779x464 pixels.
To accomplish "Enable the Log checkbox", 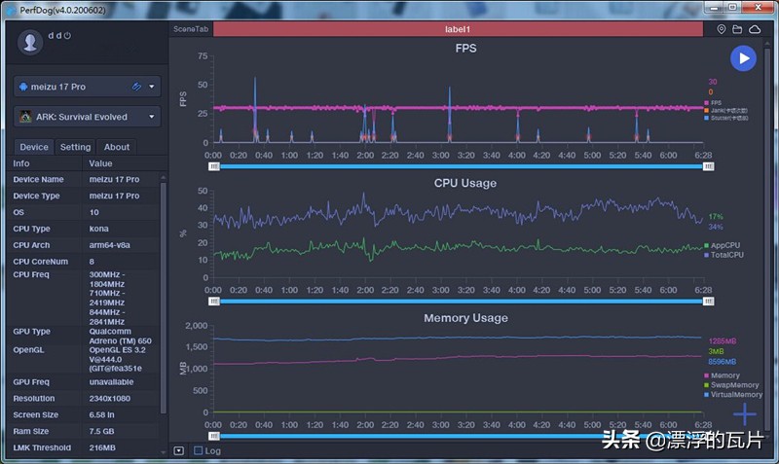I will [199, 450].
